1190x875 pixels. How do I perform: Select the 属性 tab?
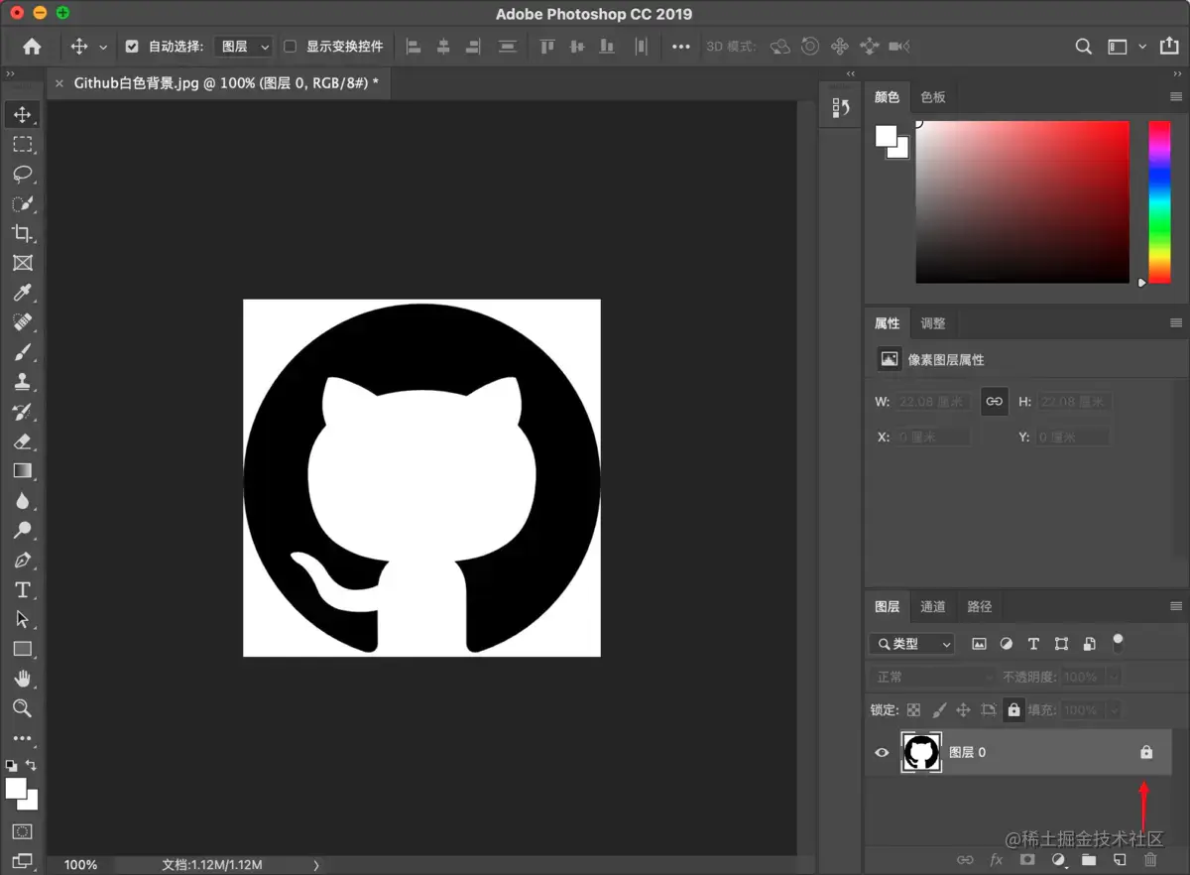point(888,323)
